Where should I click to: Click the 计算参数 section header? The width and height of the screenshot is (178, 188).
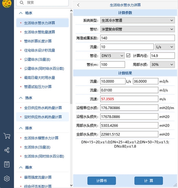point(125,13)
